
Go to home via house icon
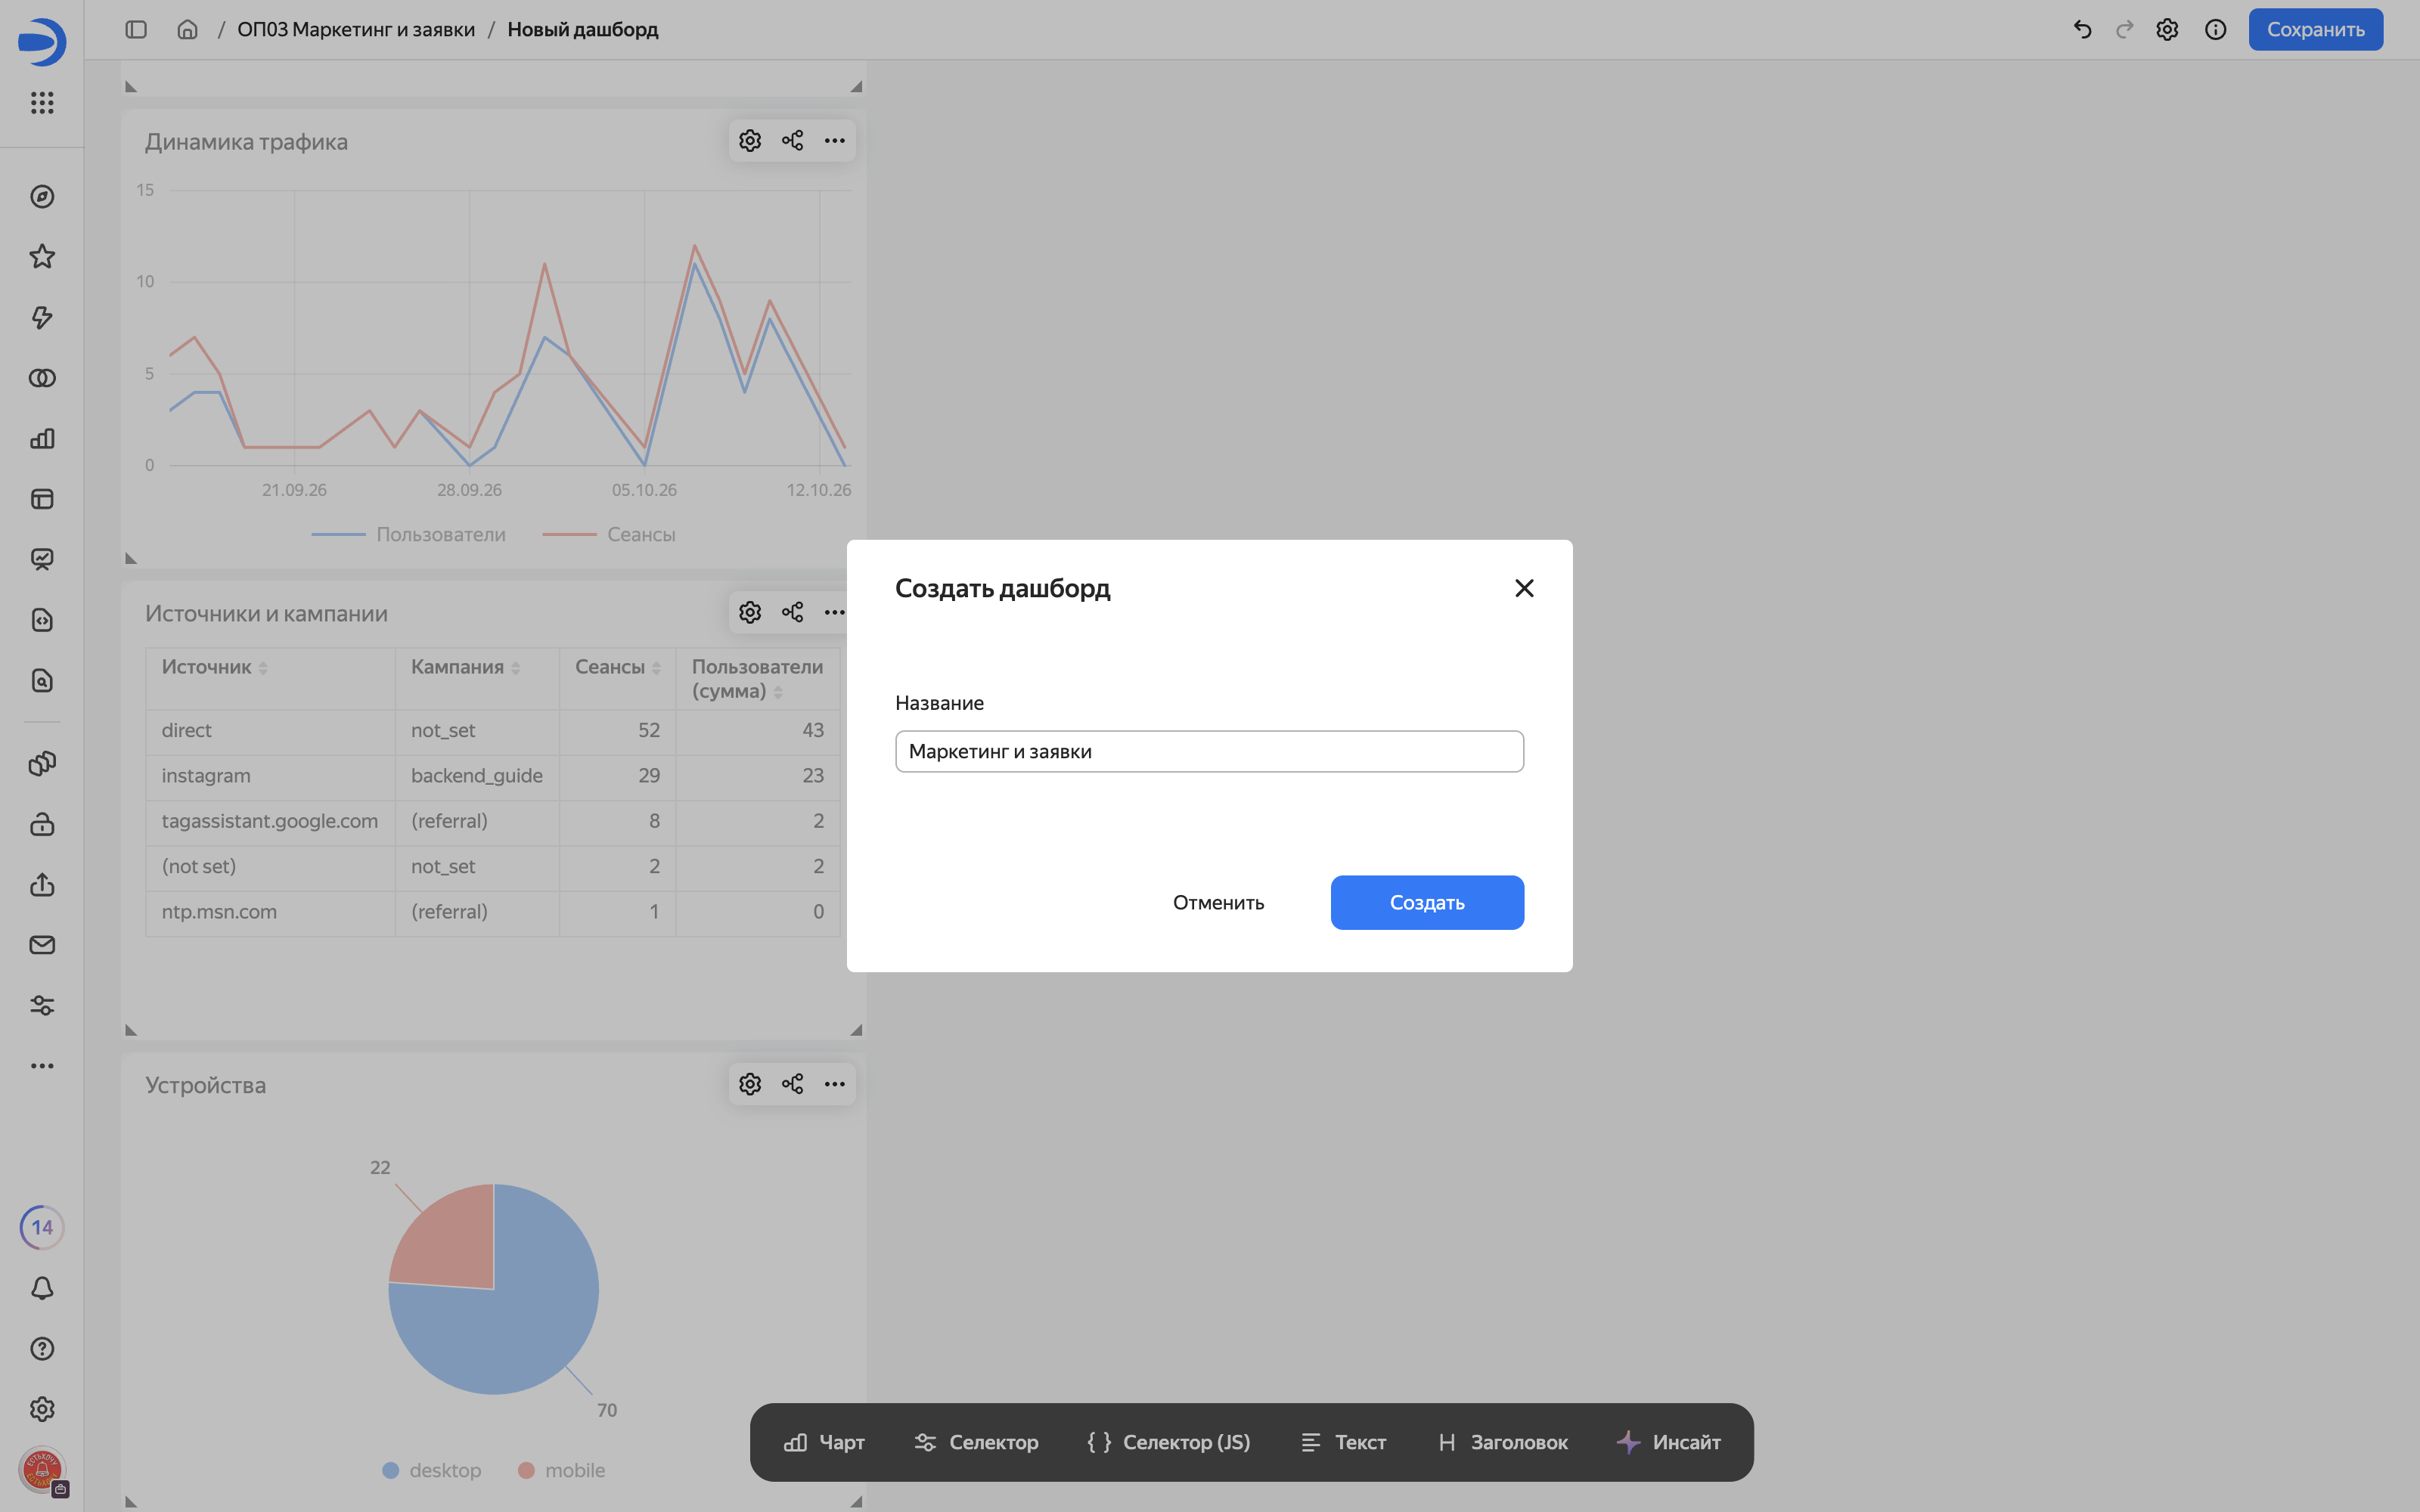[187, 29]
